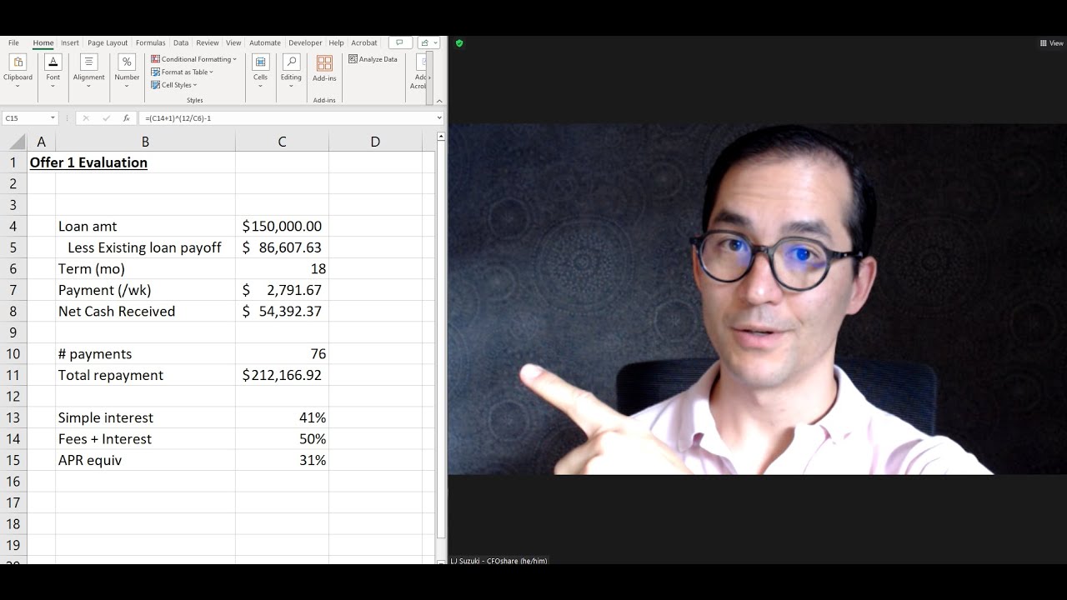The image size is (1067, 600).
Task: Select the APR equiv 31% cell
Action: [282, 460]
